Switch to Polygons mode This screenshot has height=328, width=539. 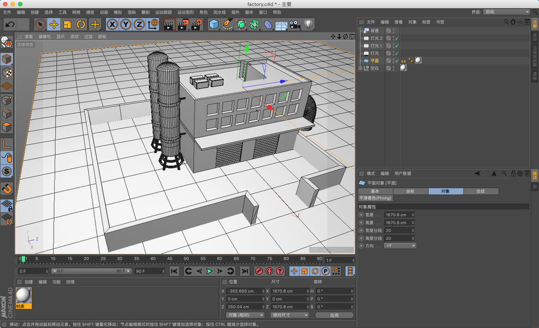click(x=7, y=127)
